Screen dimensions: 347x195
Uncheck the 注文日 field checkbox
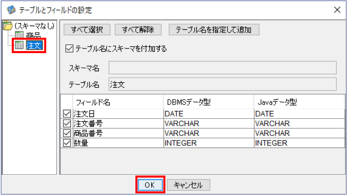coord(67,114)
